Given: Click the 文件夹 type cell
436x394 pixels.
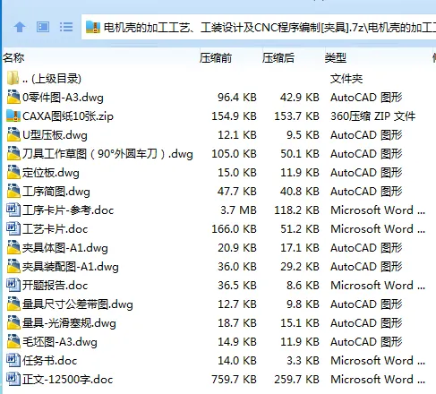Looking at the screenshot, I should coord(346,79).
